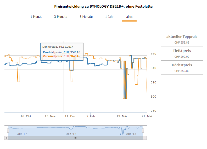Image resolution: width=207 pixels, height=149 pixels.
Task: Click the scrollbar left arrow
Action: click(6, 138)
